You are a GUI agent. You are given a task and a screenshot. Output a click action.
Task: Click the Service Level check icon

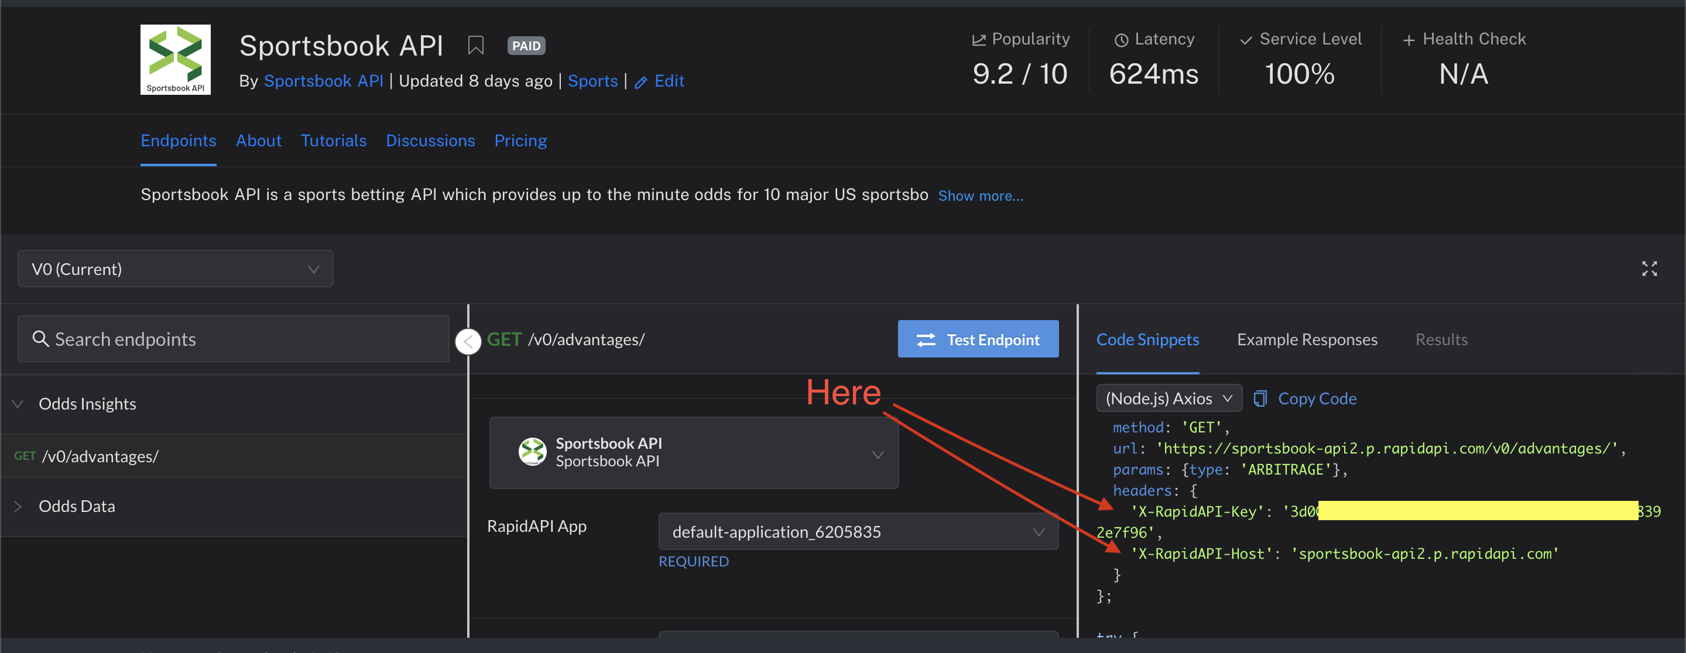tap(1246, 40)
